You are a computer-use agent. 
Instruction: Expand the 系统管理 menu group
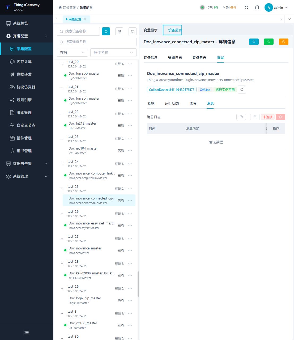(27, 176)
